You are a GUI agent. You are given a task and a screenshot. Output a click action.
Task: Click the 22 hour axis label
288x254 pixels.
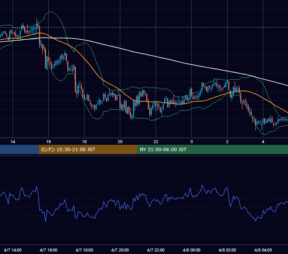click(156, 142)
